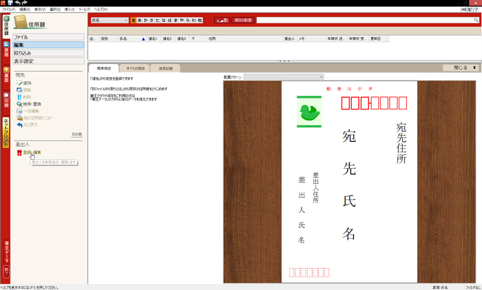This screenshot has height=290, width=482.
Task: Filter addresses by あ kana row
Action: pos(140,21)
